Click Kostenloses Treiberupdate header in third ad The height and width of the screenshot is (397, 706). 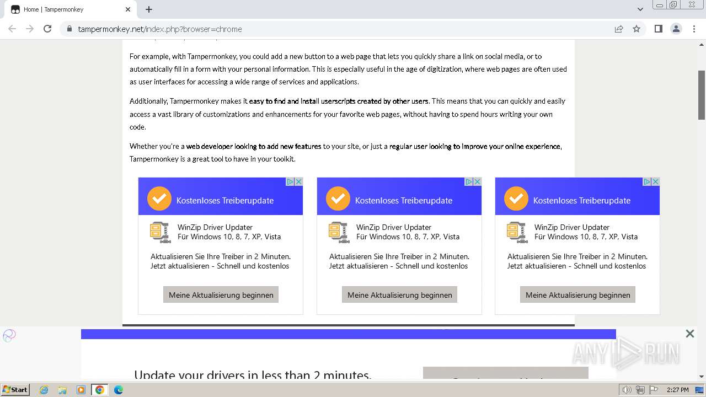click(582, 201)
